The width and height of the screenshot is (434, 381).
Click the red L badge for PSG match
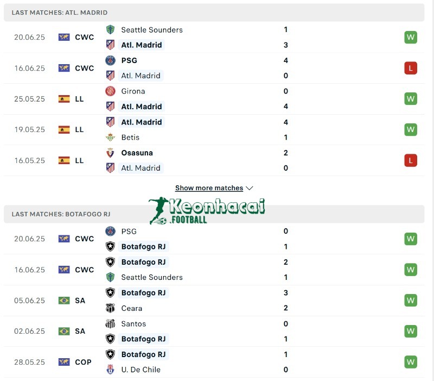click(411, 68)
